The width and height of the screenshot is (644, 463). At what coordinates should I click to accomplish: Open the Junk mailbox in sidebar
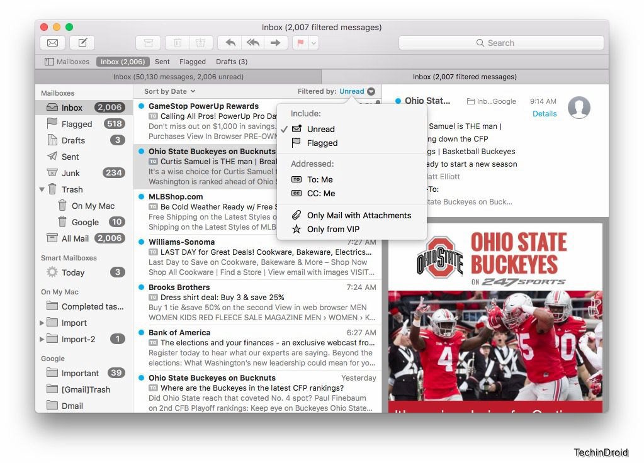[x=84, y=173]
